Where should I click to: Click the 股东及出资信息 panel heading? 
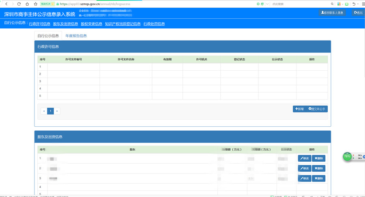point(50,137)
